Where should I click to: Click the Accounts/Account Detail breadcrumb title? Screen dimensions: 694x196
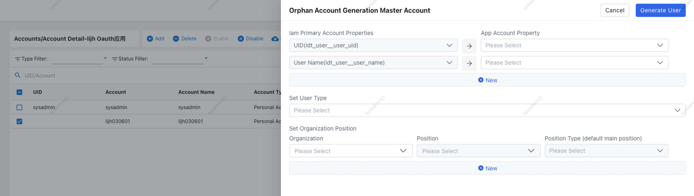[x=70, y=39]
